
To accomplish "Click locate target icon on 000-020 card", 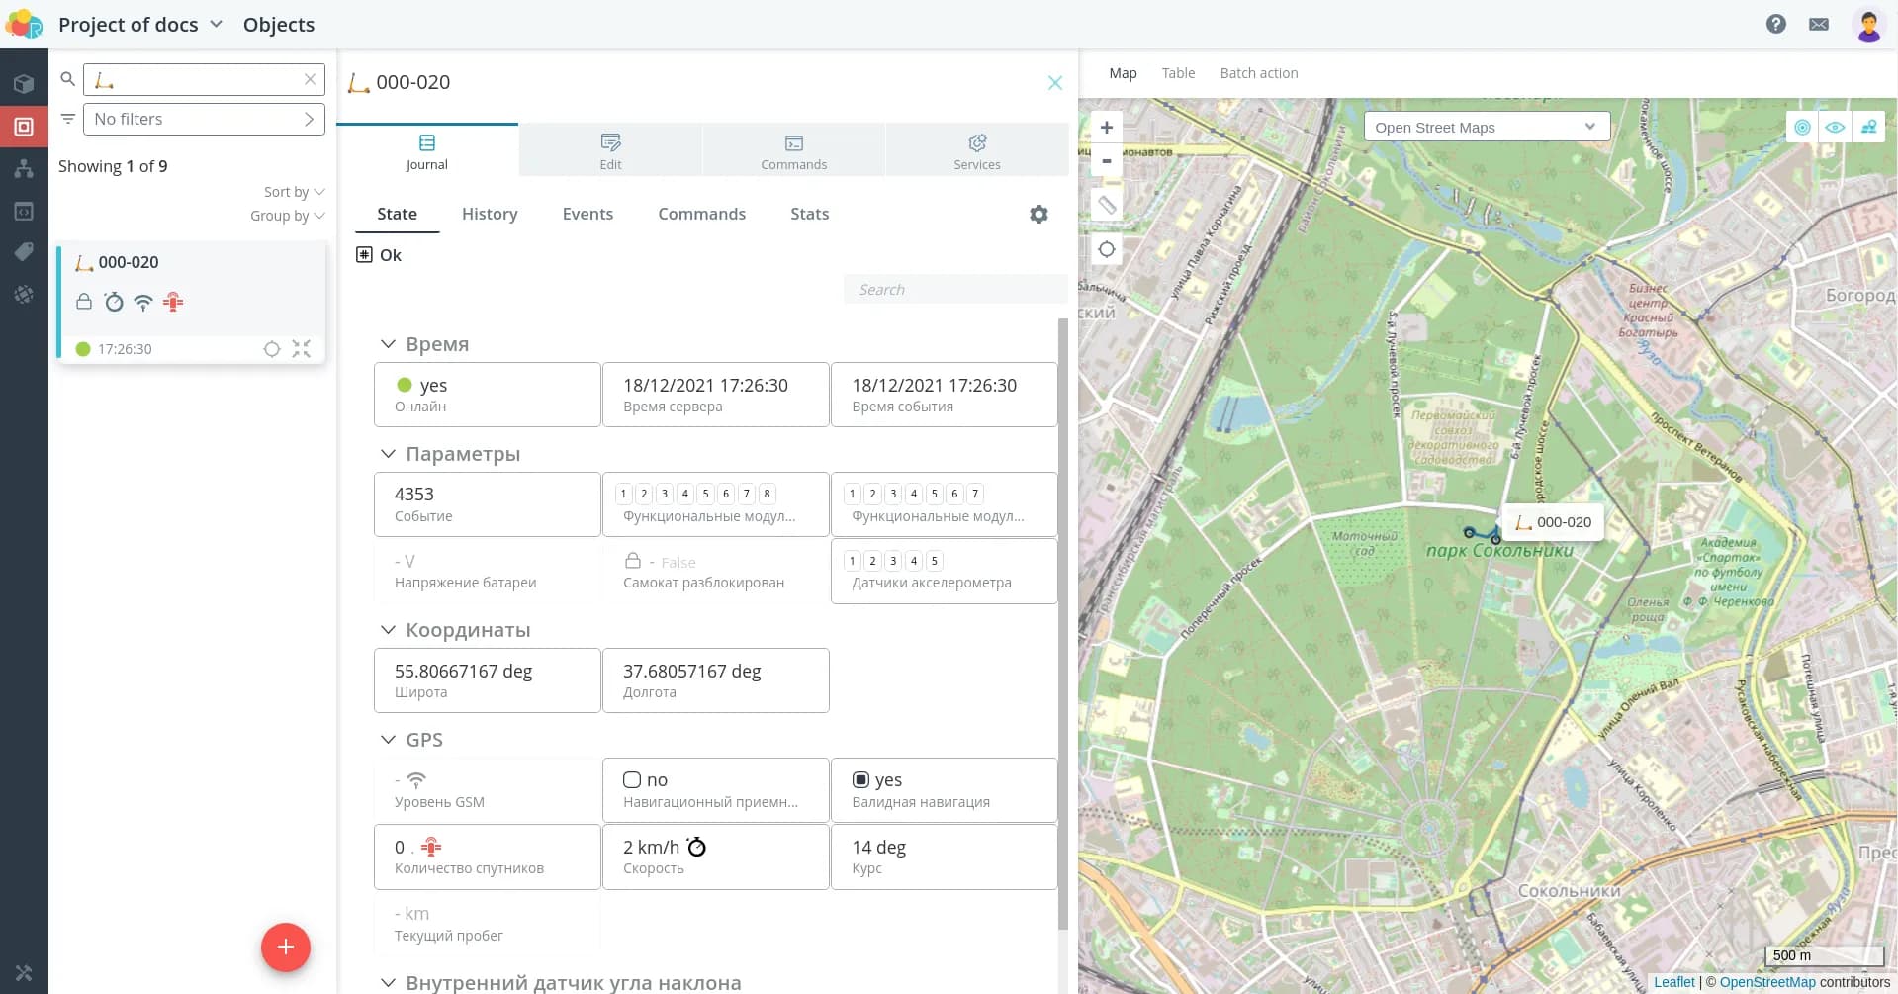I will (x=272, y=349).
